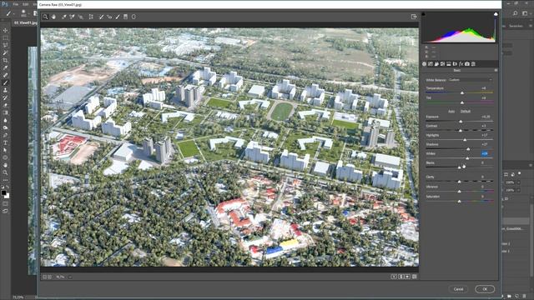Viewport: 534px width, 300px height.
Task: Open preview preferences icon at bottom right
Action: [x=415, y=277]
